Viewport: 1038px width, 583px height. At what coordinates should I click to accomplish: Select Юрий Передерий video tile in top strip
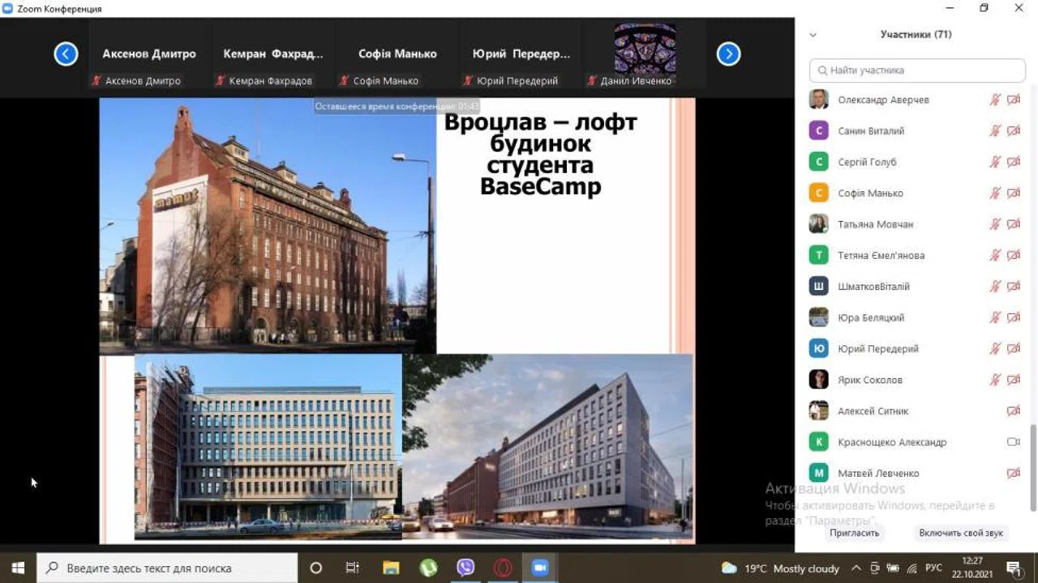(x=521, y=54)
